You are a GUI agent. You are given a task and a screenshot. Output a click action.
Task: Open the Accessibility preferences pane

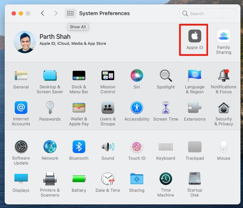[136, 108]
